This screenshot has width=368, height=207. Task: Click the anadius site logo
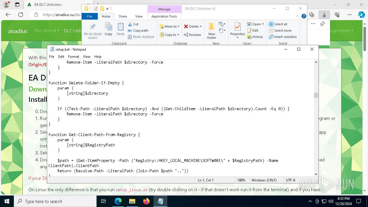(18, 31)
